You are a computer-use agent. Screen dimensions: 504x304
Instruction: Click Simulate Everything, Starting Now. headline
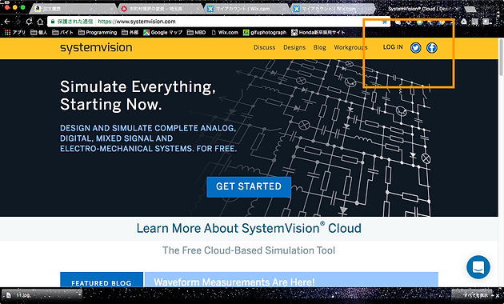138,95
